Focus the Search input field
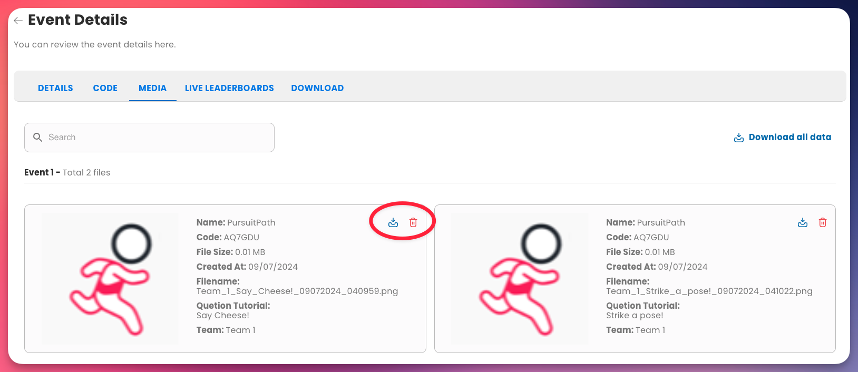858x372 pixels. tap(158, 138)
